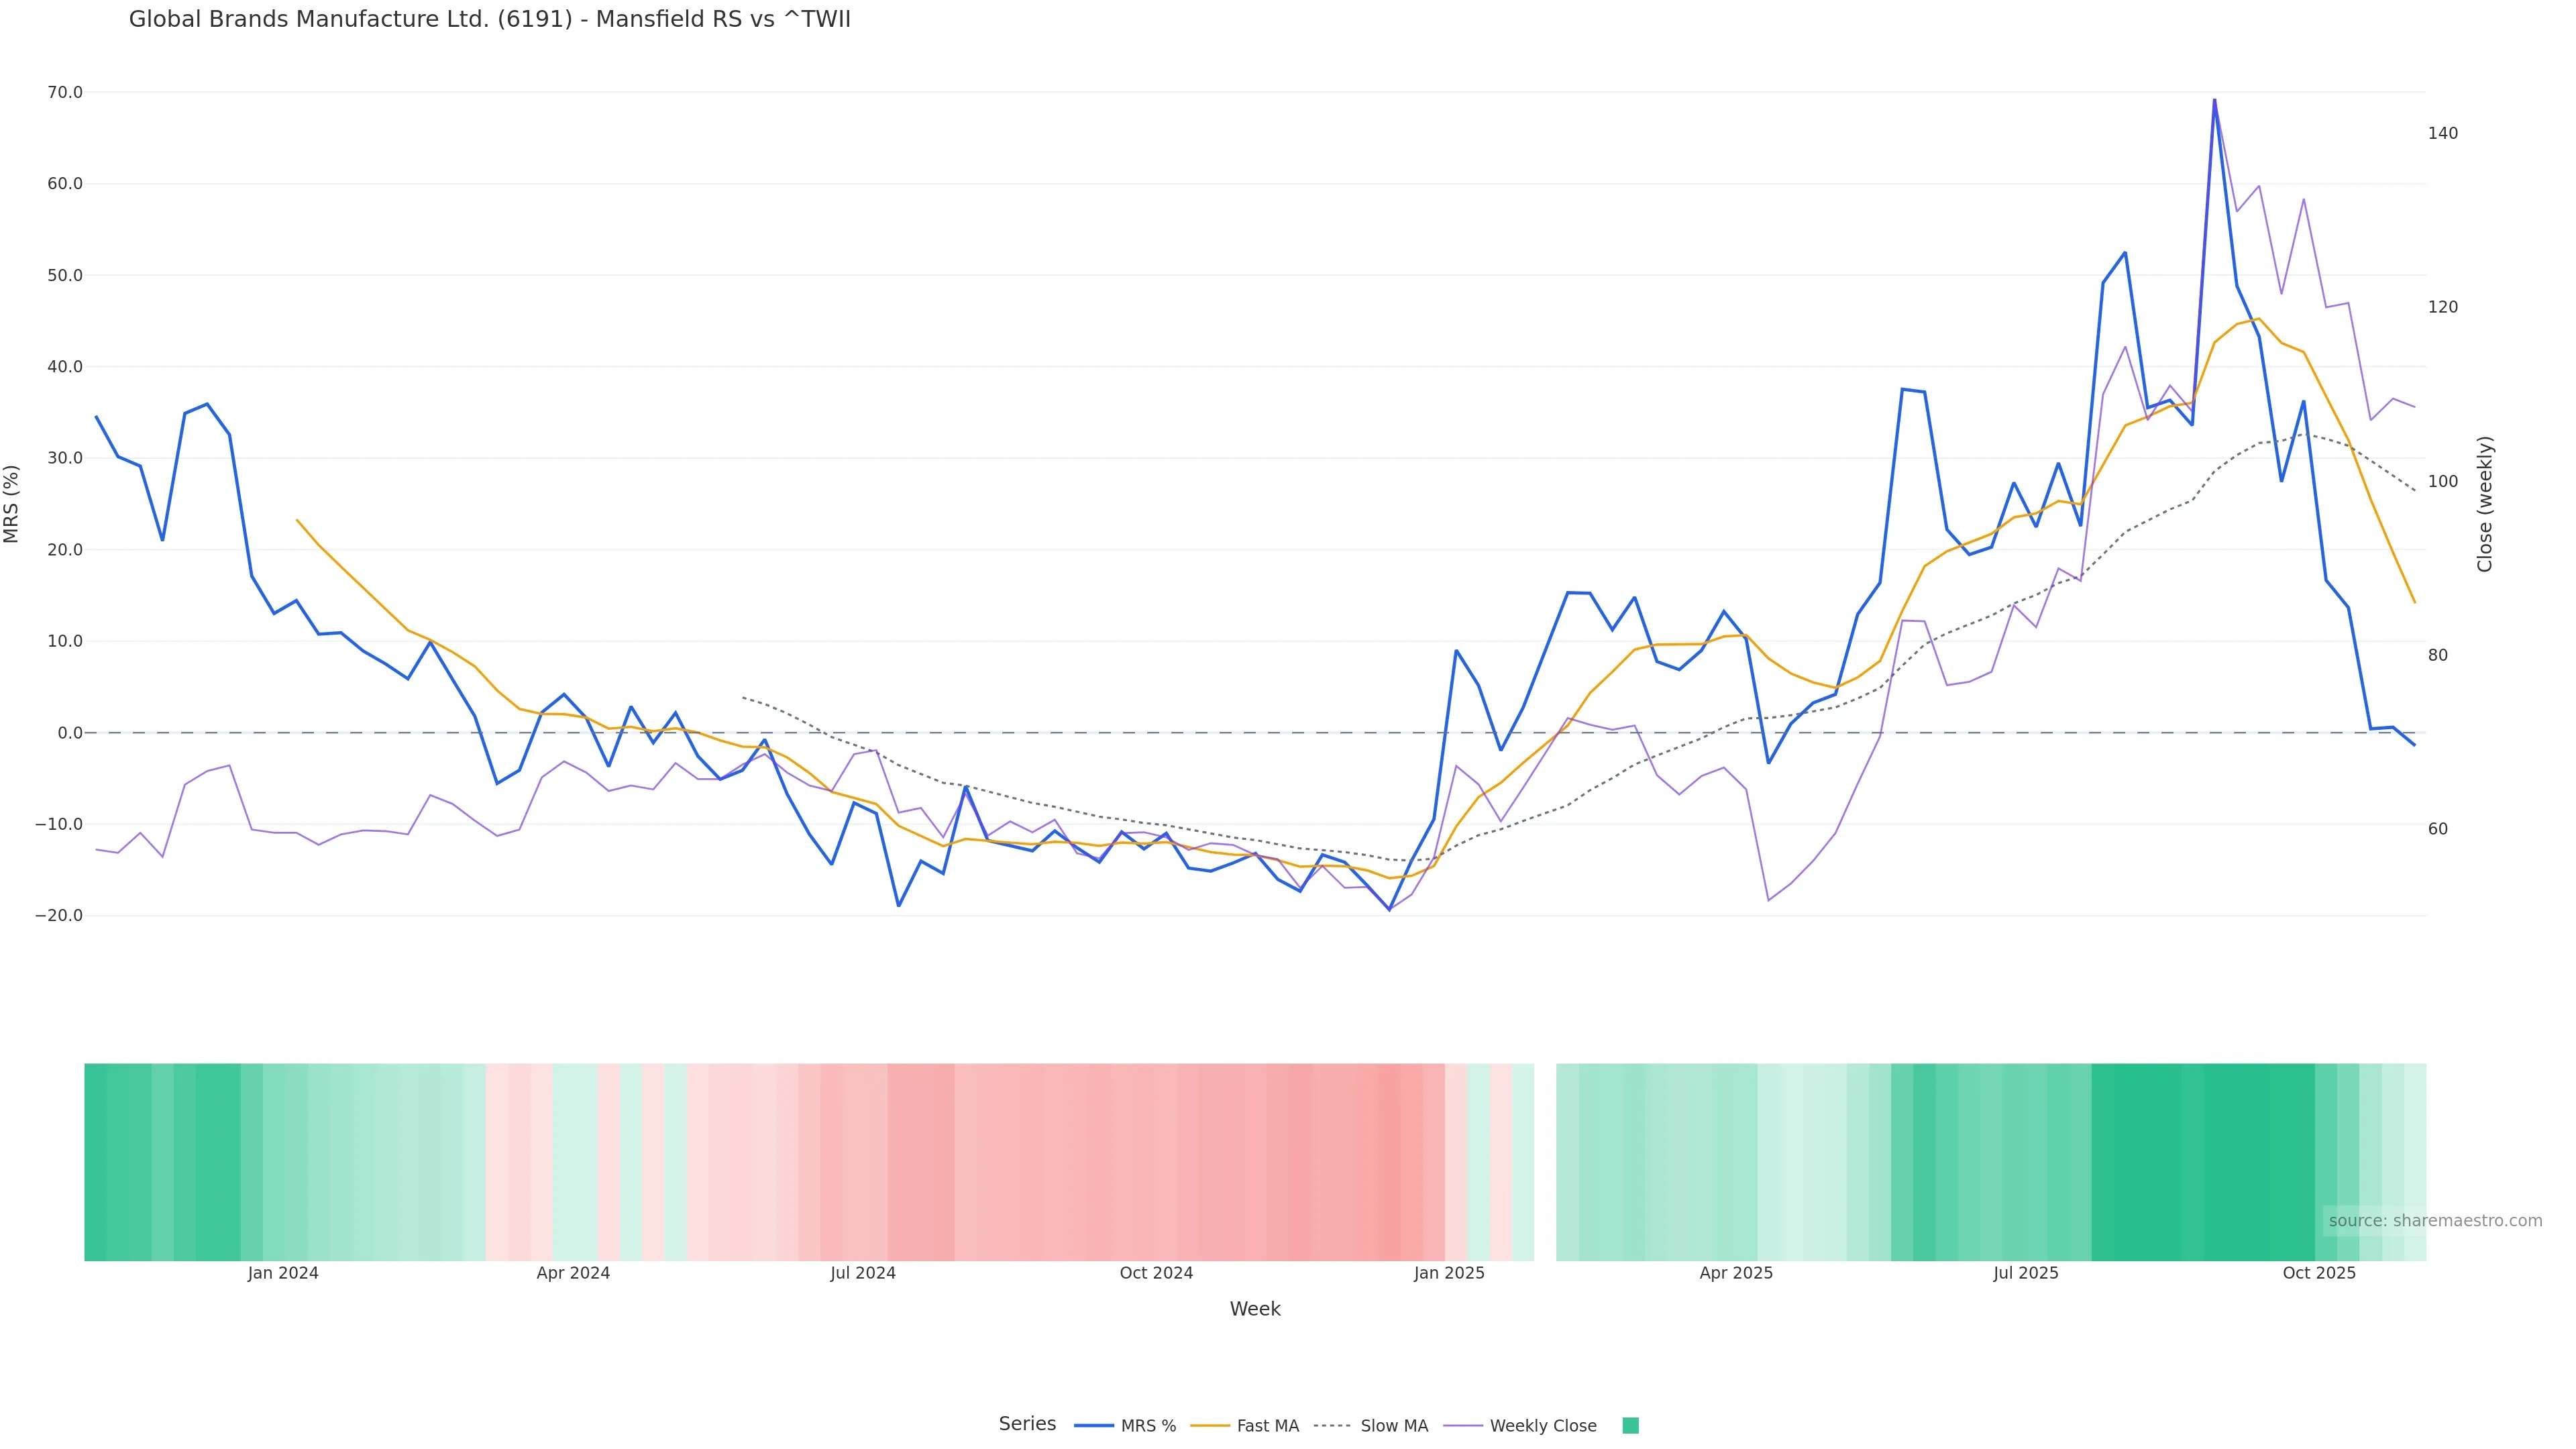The image size is (2576, 1449).
Task: Click the 140 tick on Close axis
Action: tap(2442, 133)
